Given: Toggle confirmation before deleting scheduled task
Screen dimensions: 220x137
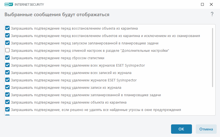Looking at the screenshot, I should tap(7, 95).
